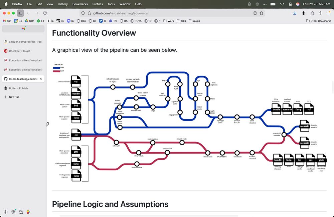Open the History menu
The width and height of the screenshot is (334, 217).
[x=63, y=4]
